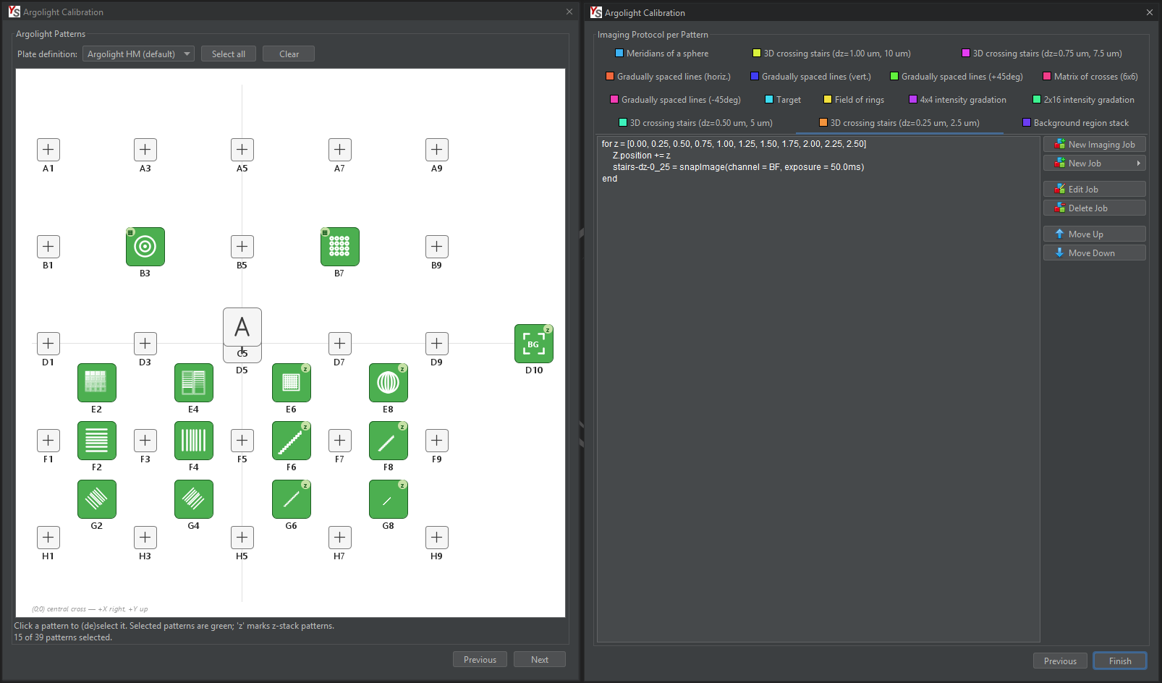This screenshot has width=1162, height=683.
Task: Add pattern position A1
Action: pos(48,150)
